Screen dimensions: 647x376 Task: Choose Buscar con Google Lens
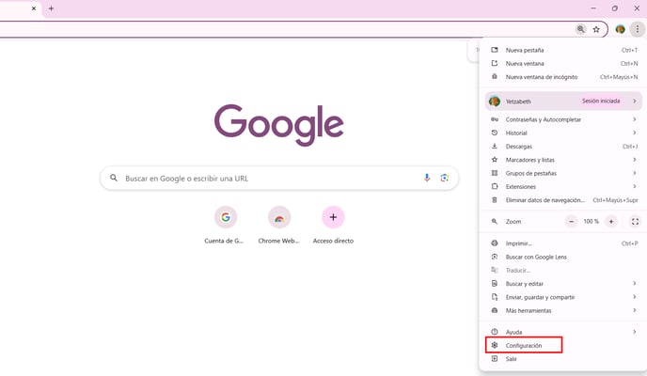563,257
